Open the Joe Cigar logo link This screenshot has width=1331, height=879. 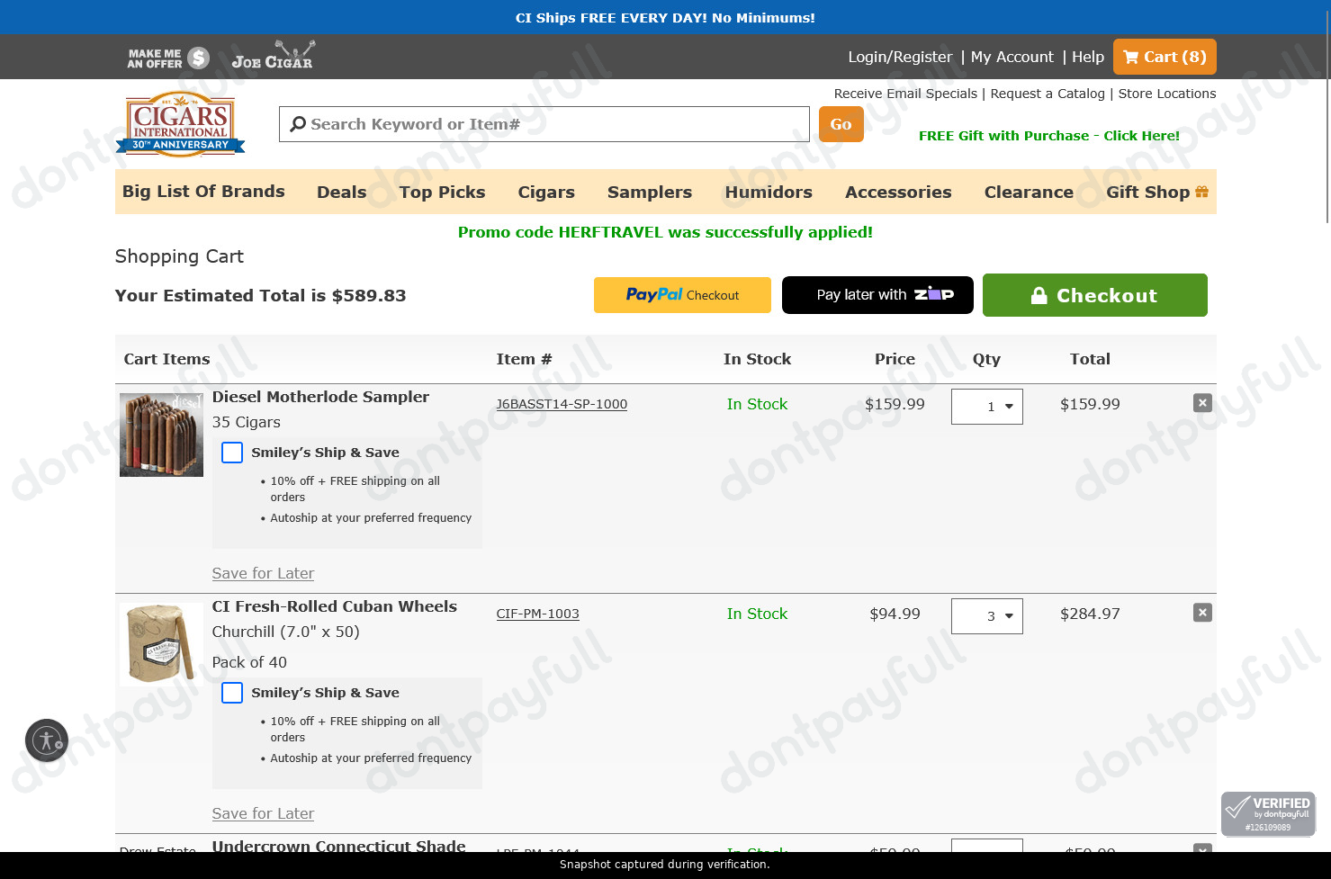(x=273, y=56)
